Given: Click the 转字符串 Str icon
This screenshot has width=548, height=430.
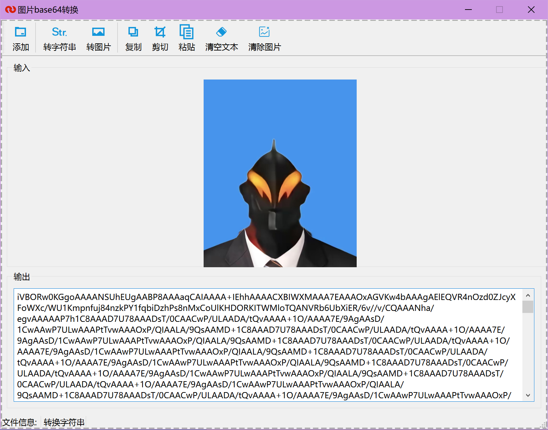Looking at the screenshot, I should click(59, 32).
